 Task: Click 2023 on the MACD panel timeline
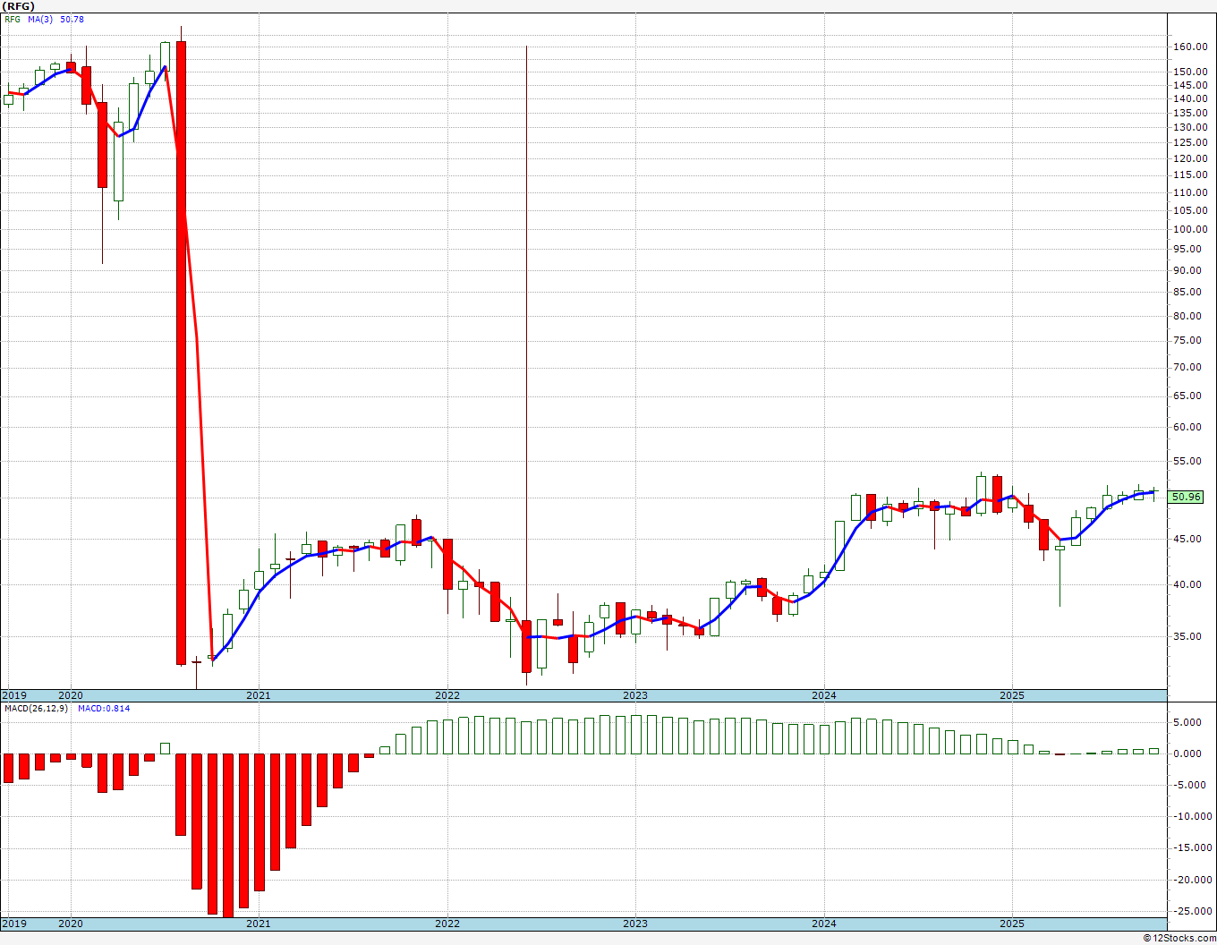tap(634, 924)
